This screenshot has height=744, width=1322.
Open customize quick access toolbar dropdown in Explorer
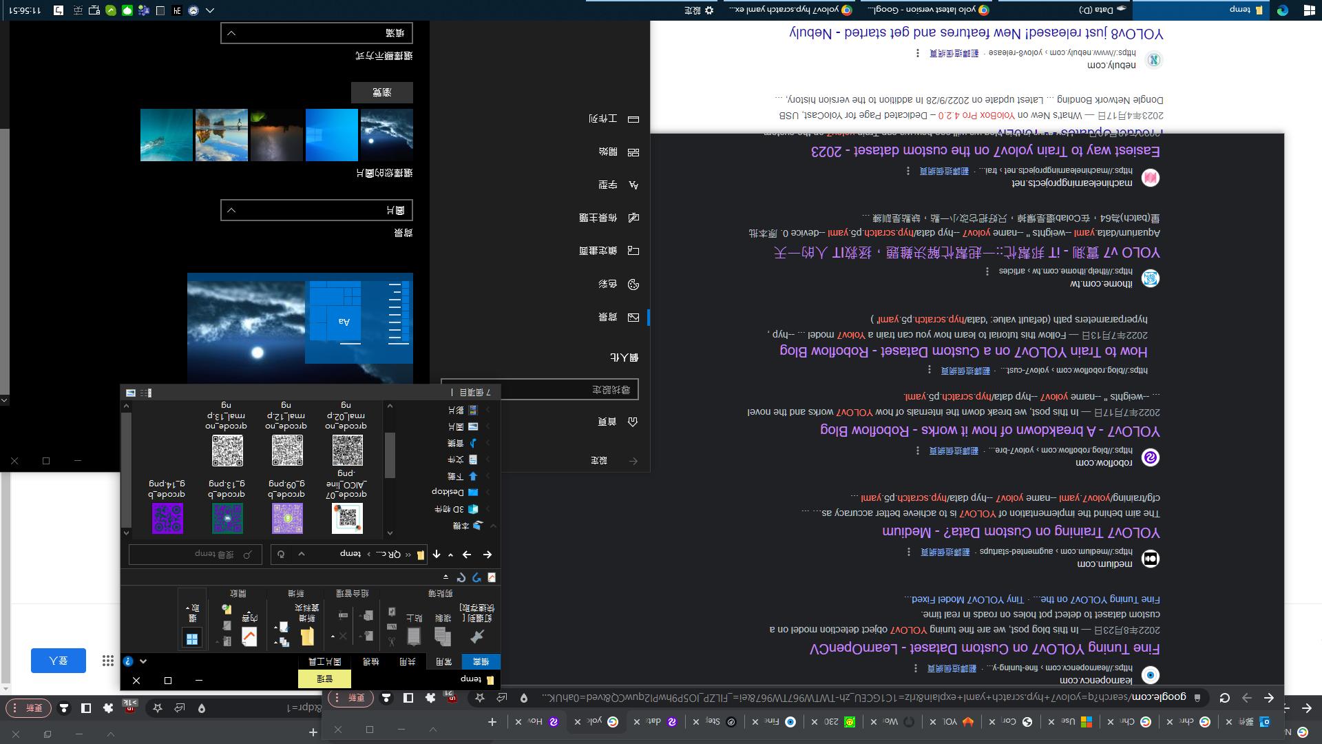click(x=446, y=577)
